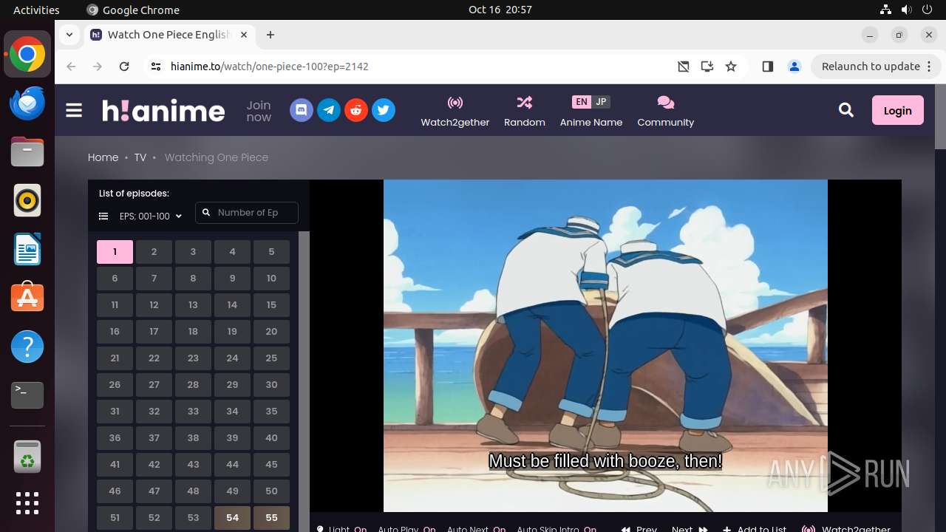Screen dimensions: 946x532
Task: Select episode 17
Action: (154, 332)
